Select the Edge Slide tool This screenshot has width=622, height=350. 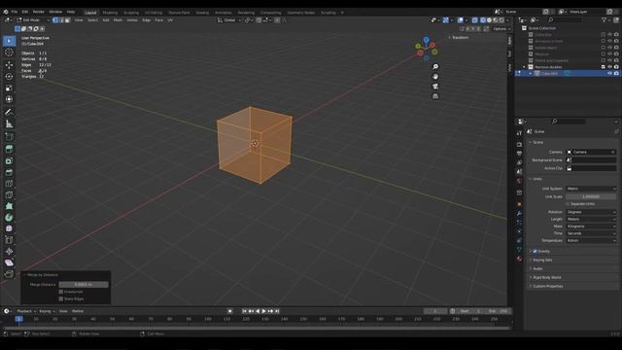[9, 240]
